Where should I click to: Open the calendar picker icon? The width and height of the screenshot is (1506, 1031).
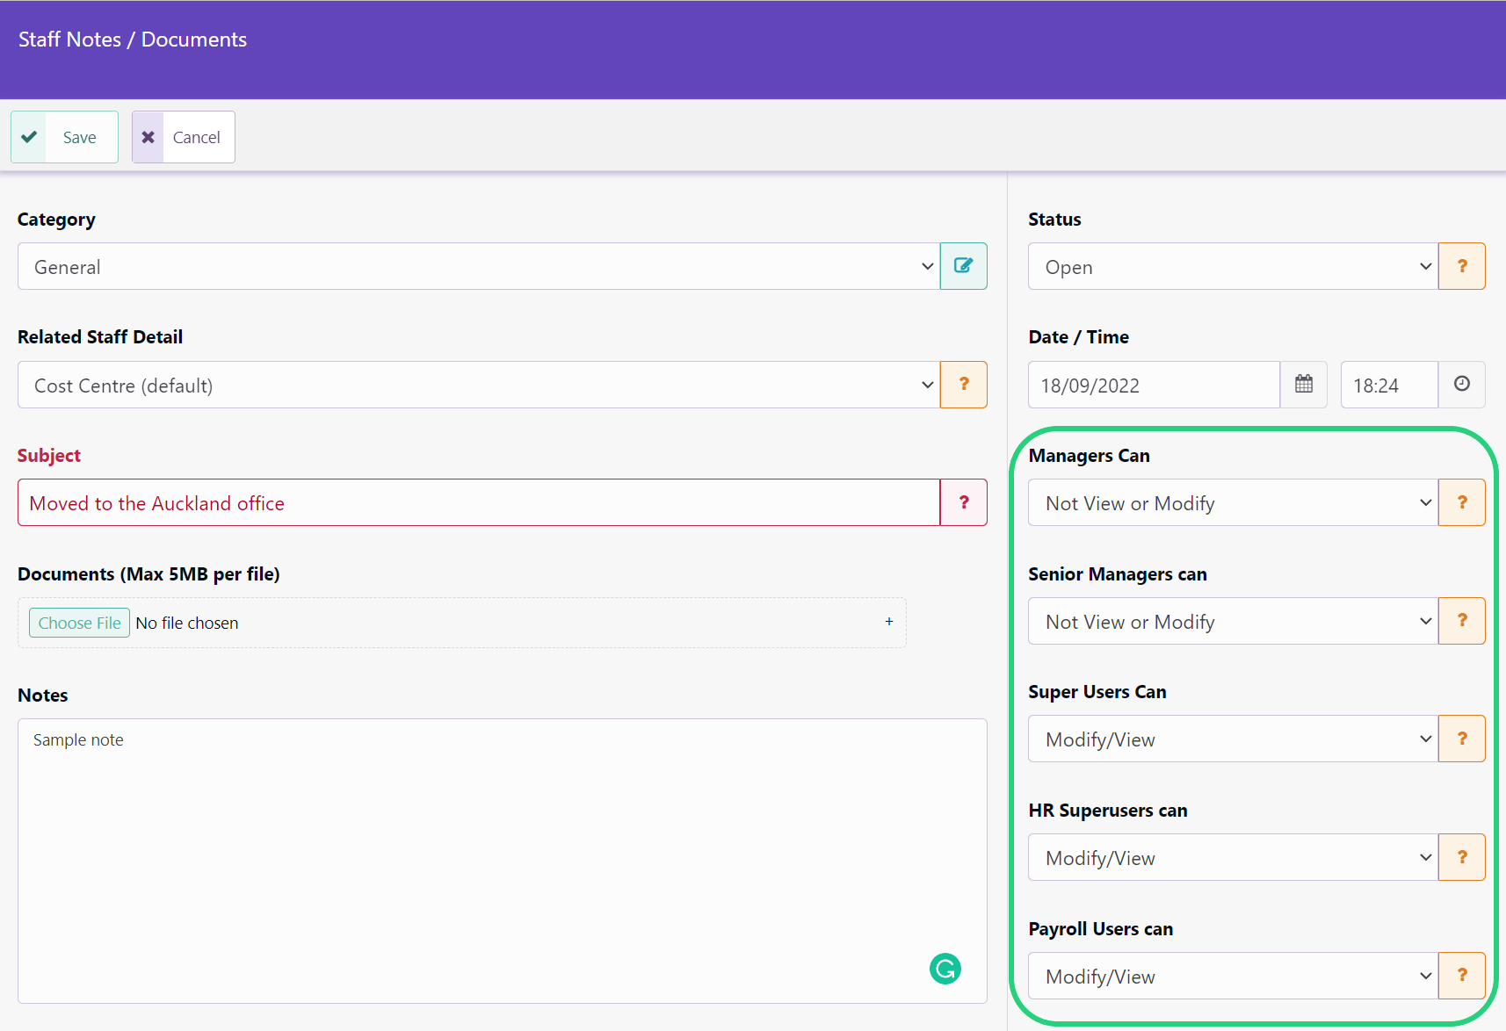coord(1304,385)
